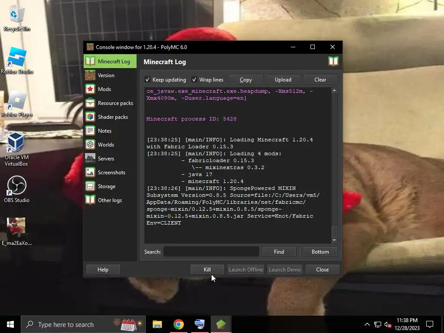Open Google Chrome from the taskbar

(178, 324)
